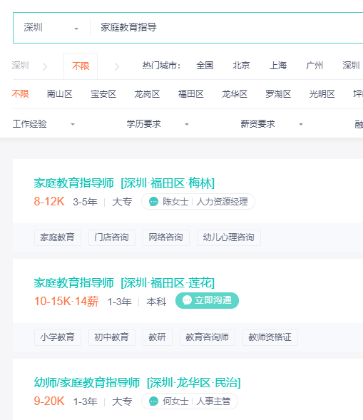
Task: Click the 幼儿心理咨询 tag
Action: tap(229, 237)
